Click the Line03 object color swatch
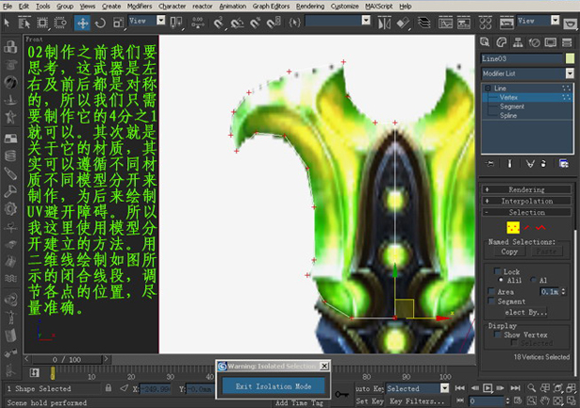Image resolution: width=580 pixels, height=408 pixels. pos(570,58)
